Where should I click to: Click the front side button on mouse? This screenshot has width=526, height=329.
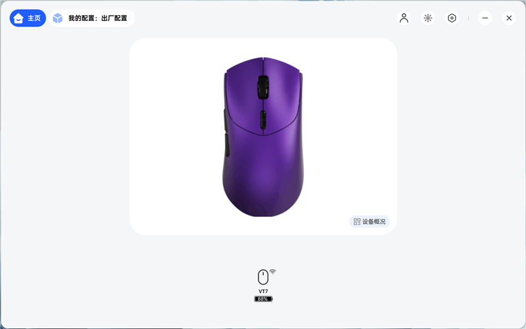click(x=225, y=120)
